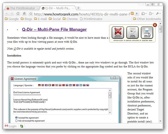Viewport: 168px width, 134px height.
Task: Click the RSS feed icon in the address bar
Action: [x=132, y=13]
